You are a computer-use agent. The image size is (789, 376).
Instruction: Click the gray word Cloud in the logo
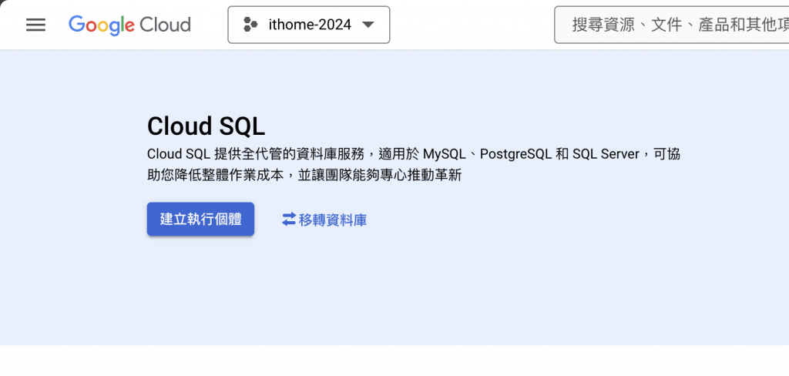tap(165, 25)
